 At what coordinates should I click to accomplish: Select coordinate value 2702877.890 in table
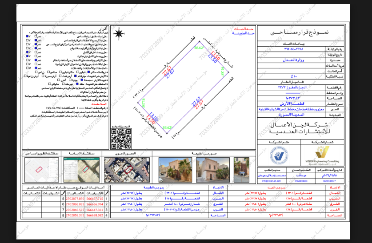click(75, 199)
